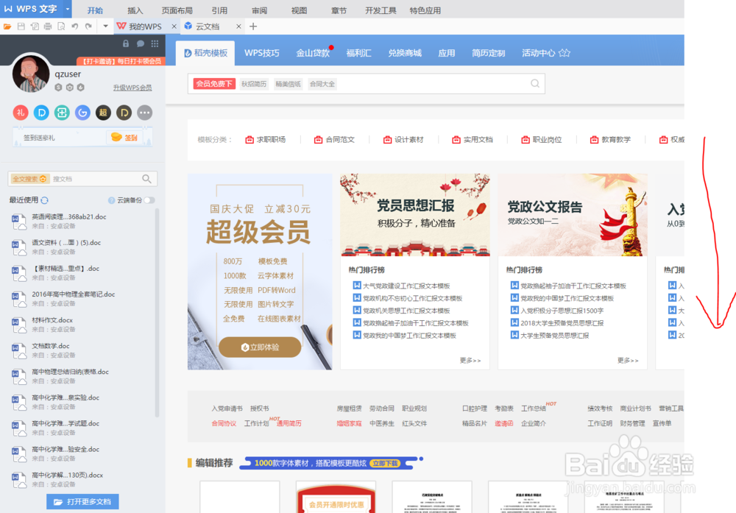Open the 党政公文报告 banner image
The image size is (736, 513).
573,215
